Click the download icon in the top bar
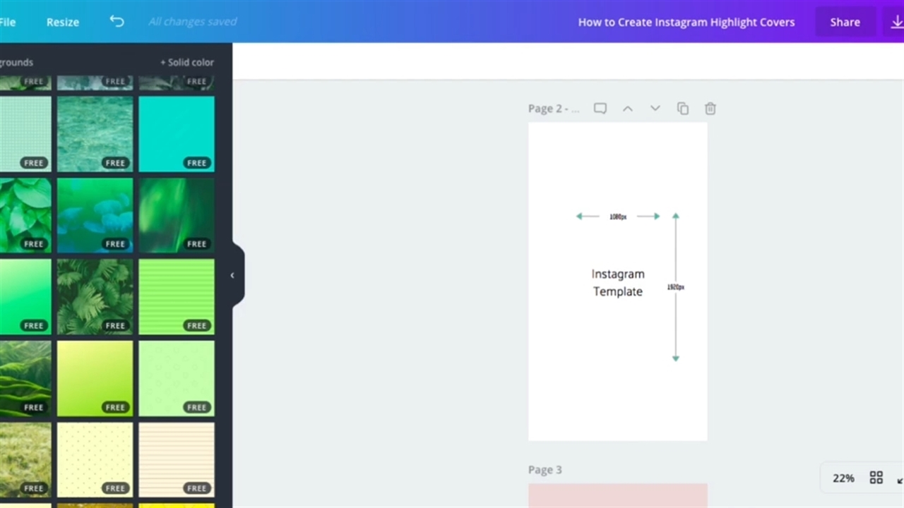 896,22
